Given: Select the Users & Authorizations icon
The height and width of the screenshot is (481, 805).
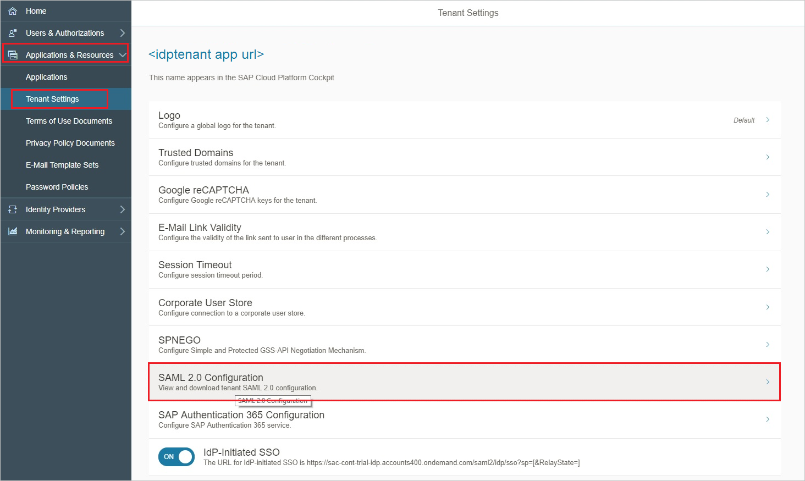Looking at the screenshot, I should [12, 32].
